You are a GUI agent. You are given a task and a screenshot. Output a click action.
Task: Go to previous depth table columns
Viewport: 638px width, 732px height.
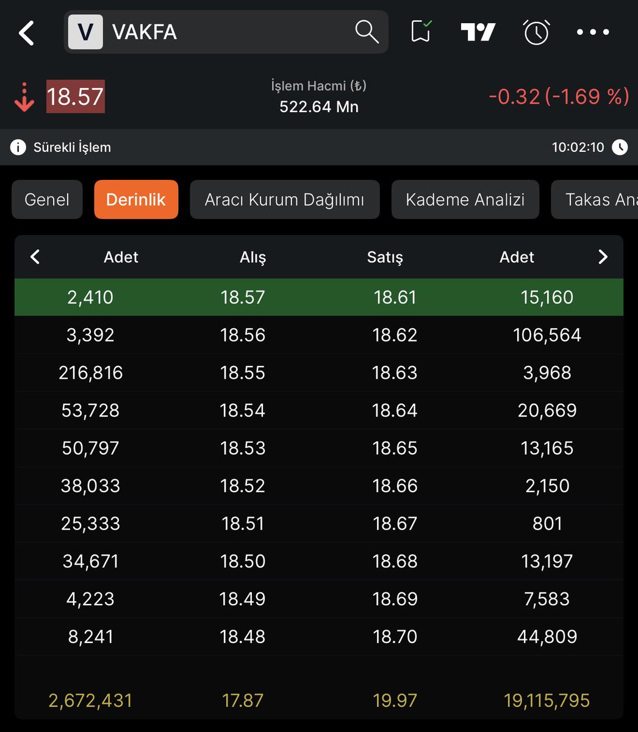[35, 257]
